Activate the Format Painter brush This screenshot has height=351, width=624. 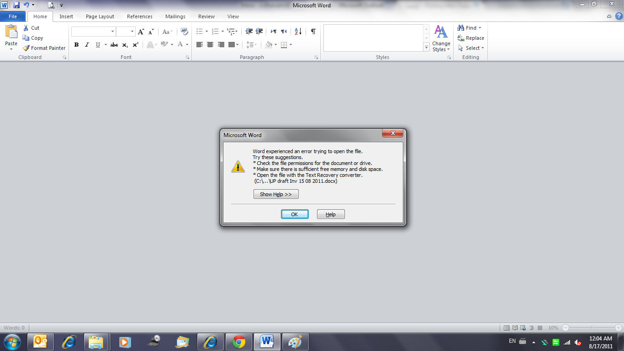[x=26, y=48]
